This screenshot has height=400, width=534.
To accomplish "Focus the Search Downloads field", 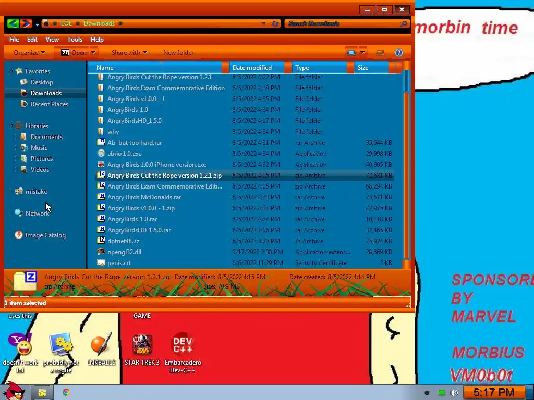I will tap(342, 23).
